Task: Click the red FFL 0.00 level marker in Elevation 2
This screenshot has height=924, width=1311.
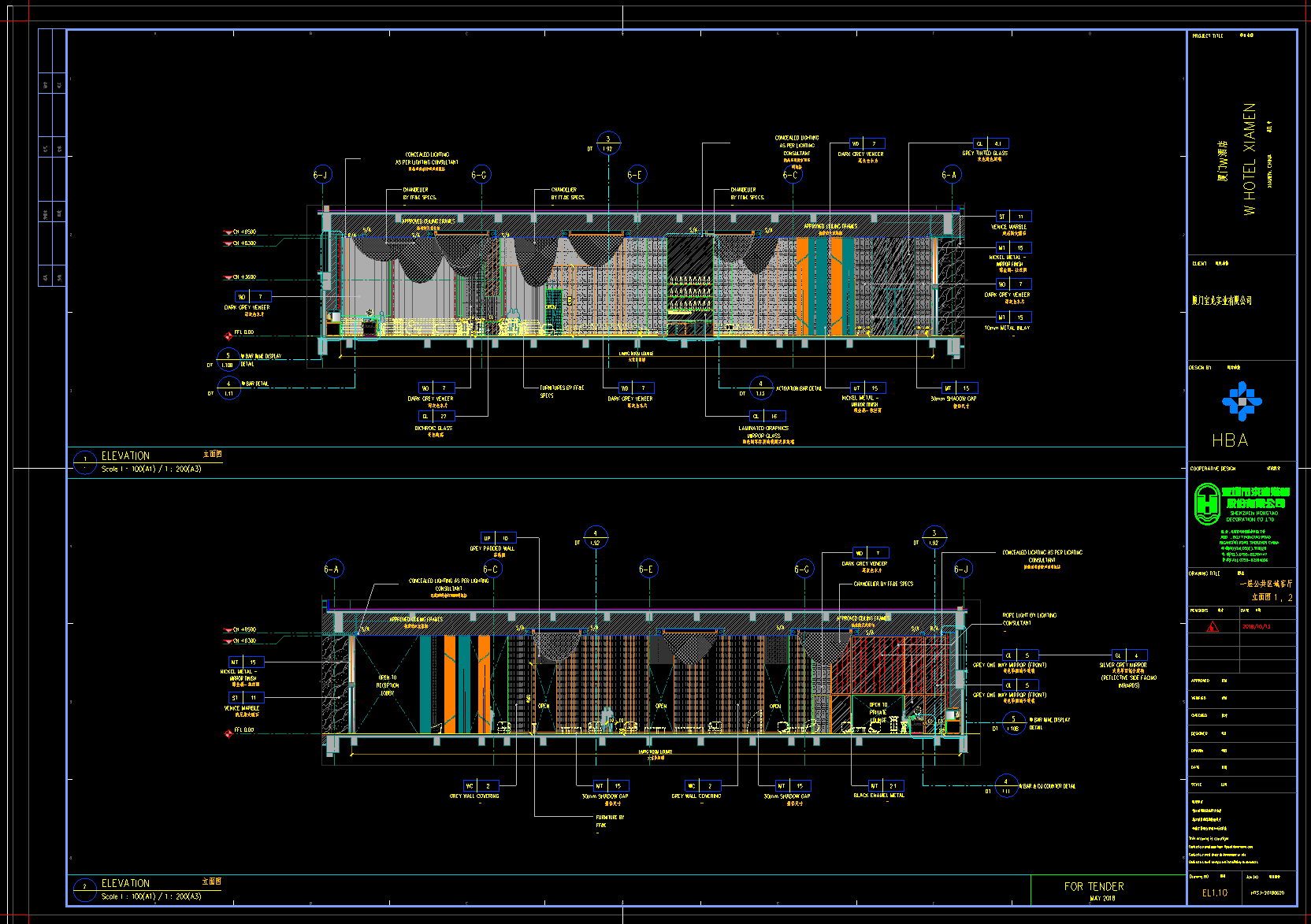Action: 229,733
